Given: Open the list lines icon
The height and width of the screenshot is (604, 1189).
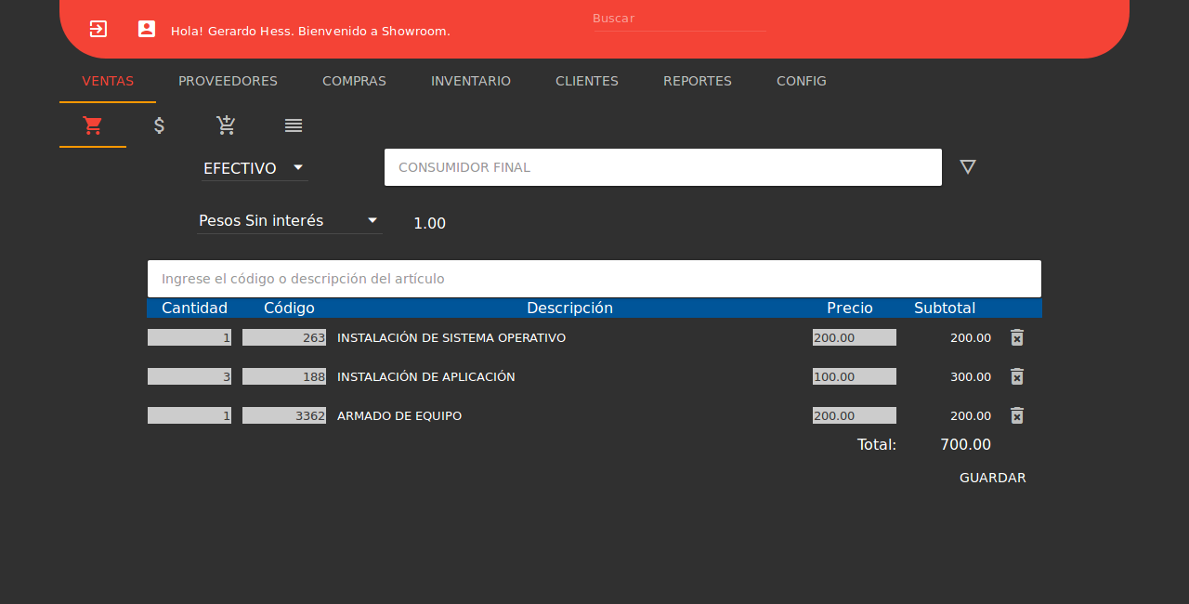Looking at the screenshot, I should click(x=294, y=125).
